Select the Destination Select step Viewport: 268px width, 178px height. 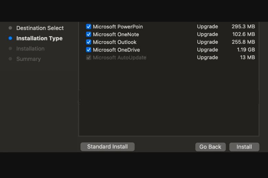[40, 28]
